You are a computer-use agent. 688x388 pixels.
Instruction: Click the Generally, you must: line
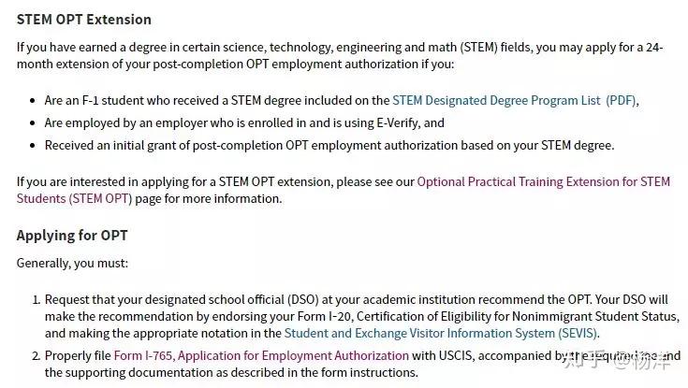click(x=72, y=263)
